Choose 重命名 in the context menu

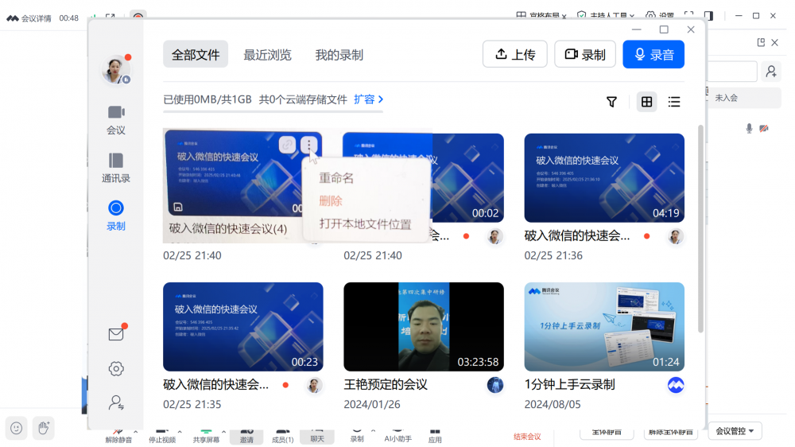pos(336,178)
